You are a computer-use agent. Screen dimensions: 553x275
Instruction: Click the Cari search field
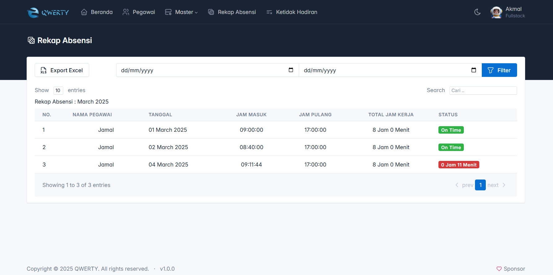click(x=483, y=91)
